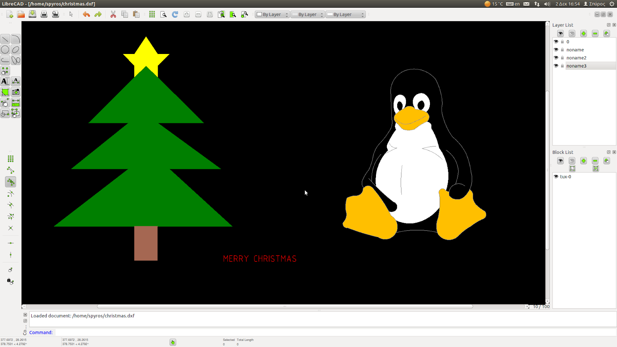The width and height of the screenshot is (617, 347).
Task: Remove the active block
Action: tap(595, 161)
